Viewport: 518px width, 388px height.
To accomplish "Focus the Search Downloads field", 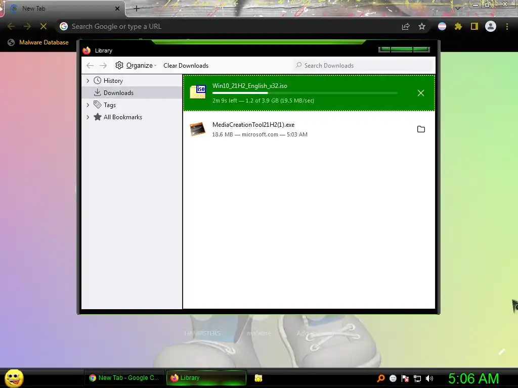I will pos(363,65).
